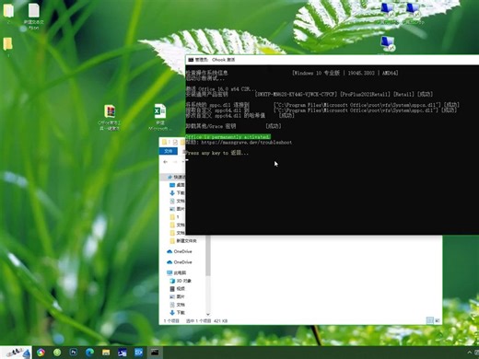Open the Excel file icon on the desktop
479x359 pixels.
[x=159, y=117]
